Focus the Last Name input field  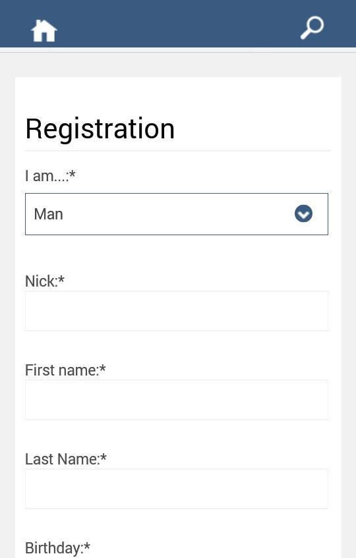(177, 489)
